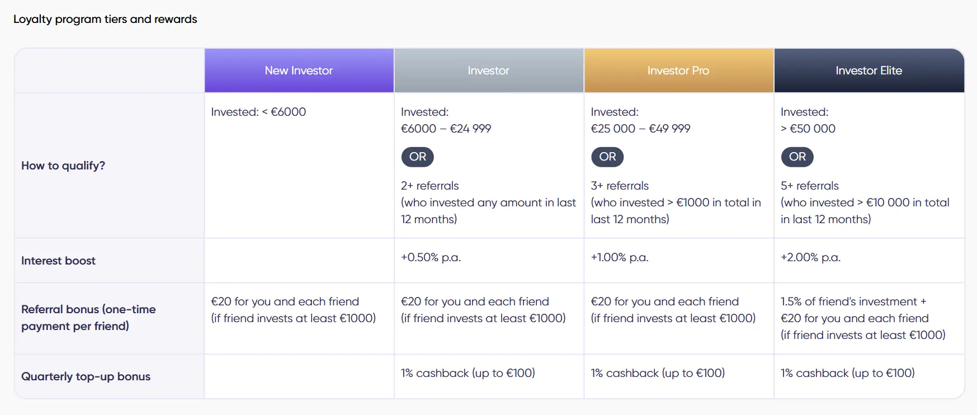Click the OR badge under €6000 – €24 999
The image size is (977, 415).
417,157
